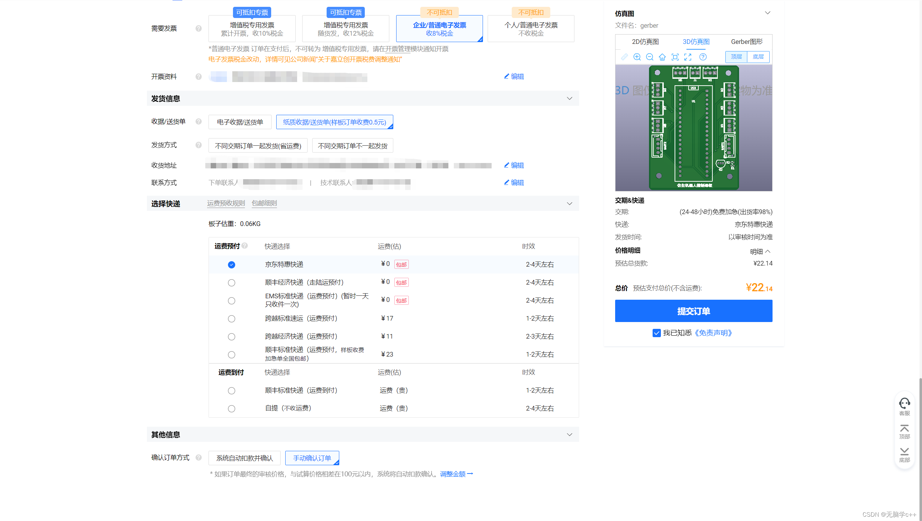Reset 3D view with home icon
Screen dimensions: 922x521
pyautogui.click(x=662, y=57)
